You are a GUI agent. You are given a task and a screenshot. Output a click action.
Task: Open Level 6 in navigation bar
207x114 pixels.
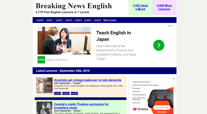(97, 20)
